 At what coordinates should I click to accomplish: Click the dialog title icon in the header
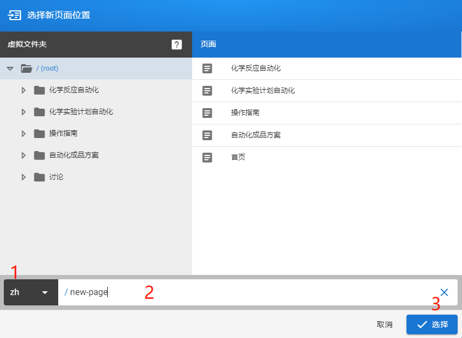click(15, 16)
